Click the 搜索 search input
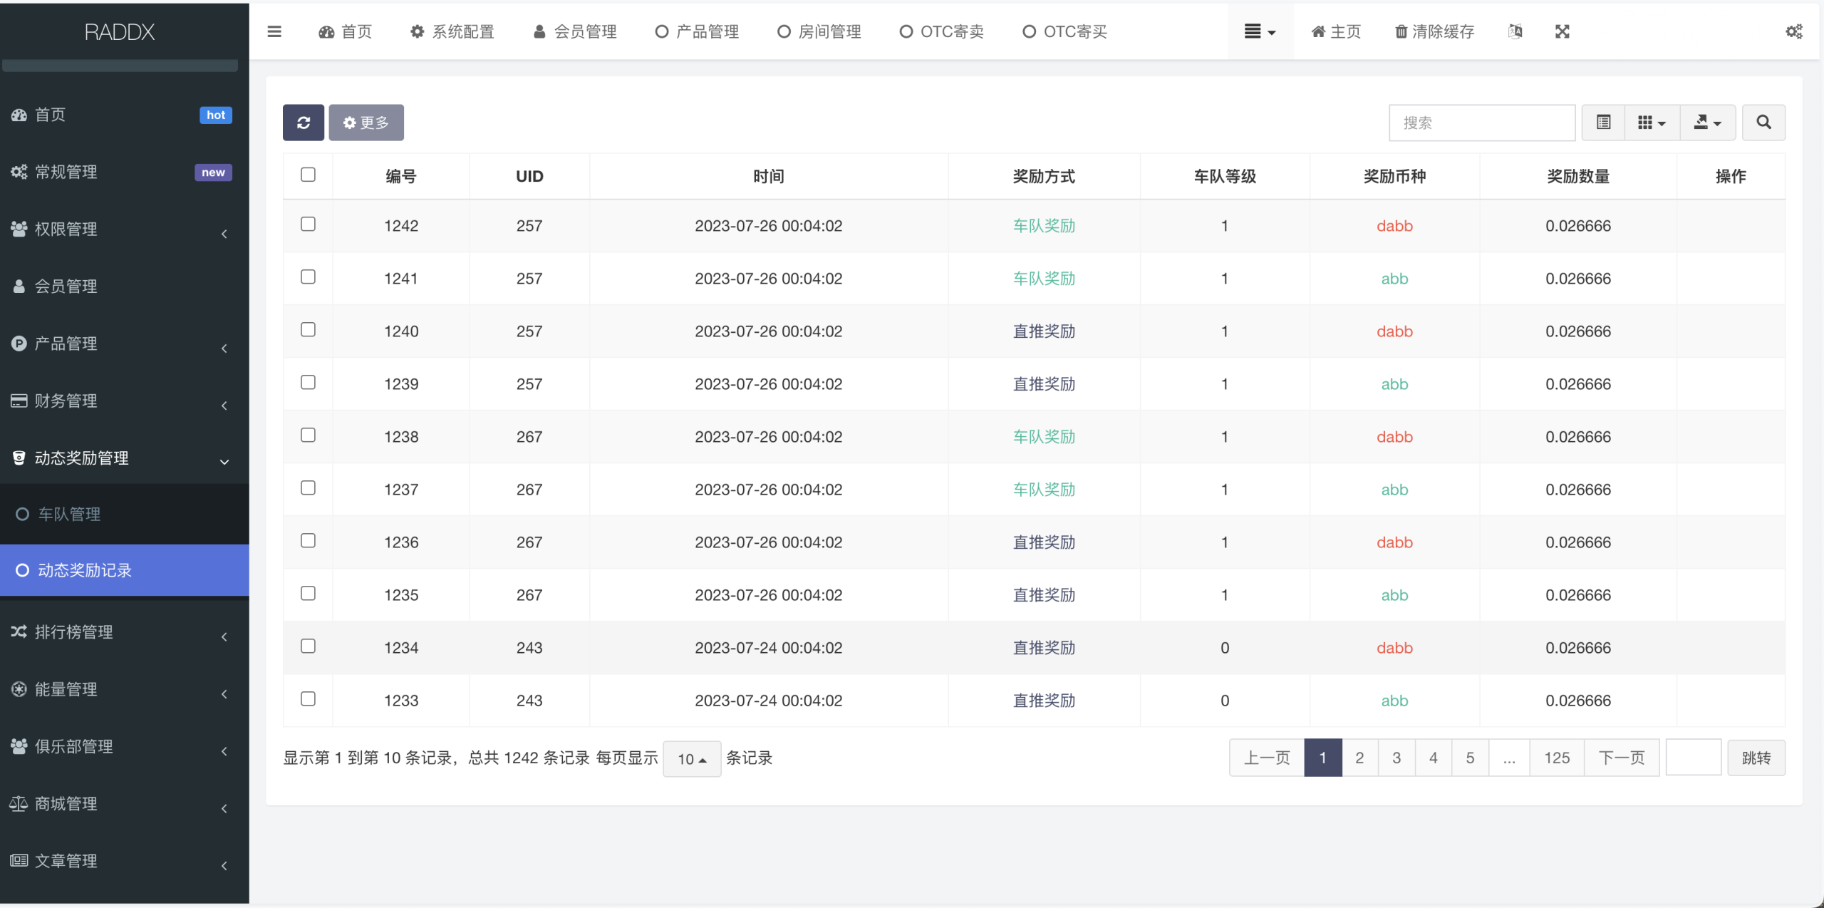1824x908 pixels. [1482, 123]
